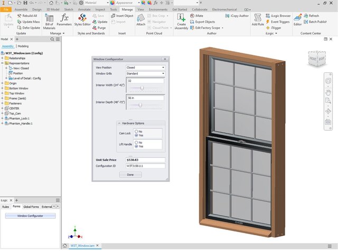Image resolution: width=338 pixels, height=251 pixels.
Task: Open the Global Forms tab
Action: click(x=31, y=207)
